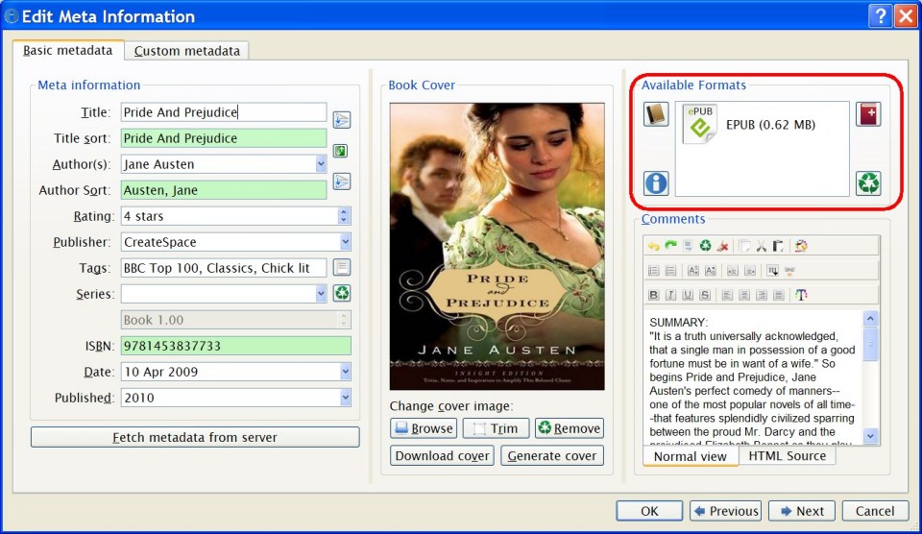
Task: Cancel the metadata dialog
Action: tap(874, 511)
